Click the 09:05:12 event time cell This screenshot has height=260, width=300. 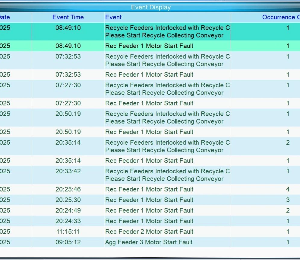[x=68, y=242]
